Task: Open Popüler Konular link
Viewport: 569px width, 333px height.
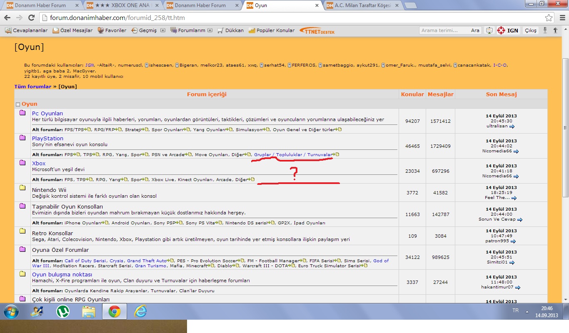Action: point(272,30)
